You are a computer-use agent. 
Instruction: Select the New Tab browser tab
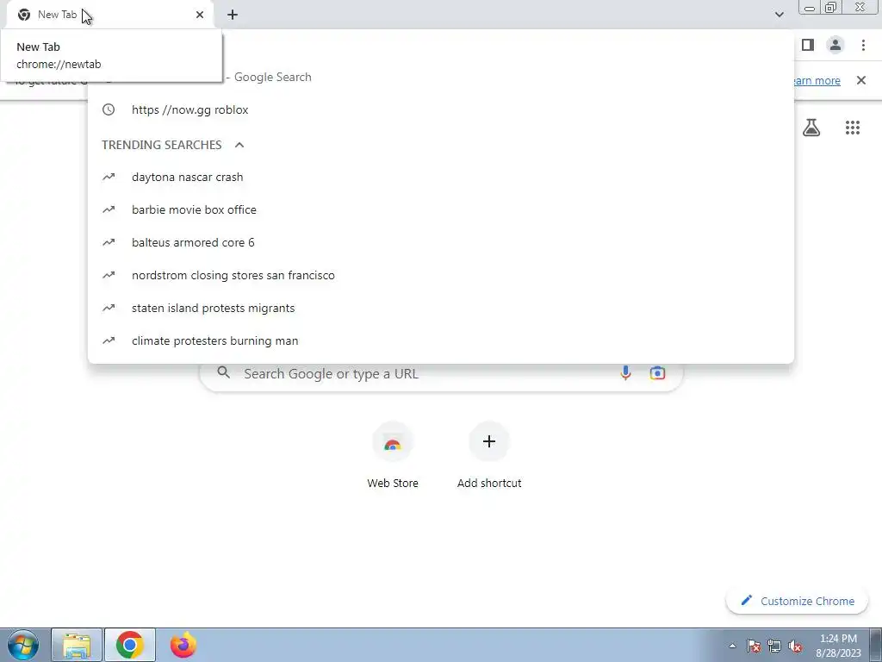pos(110,15)
